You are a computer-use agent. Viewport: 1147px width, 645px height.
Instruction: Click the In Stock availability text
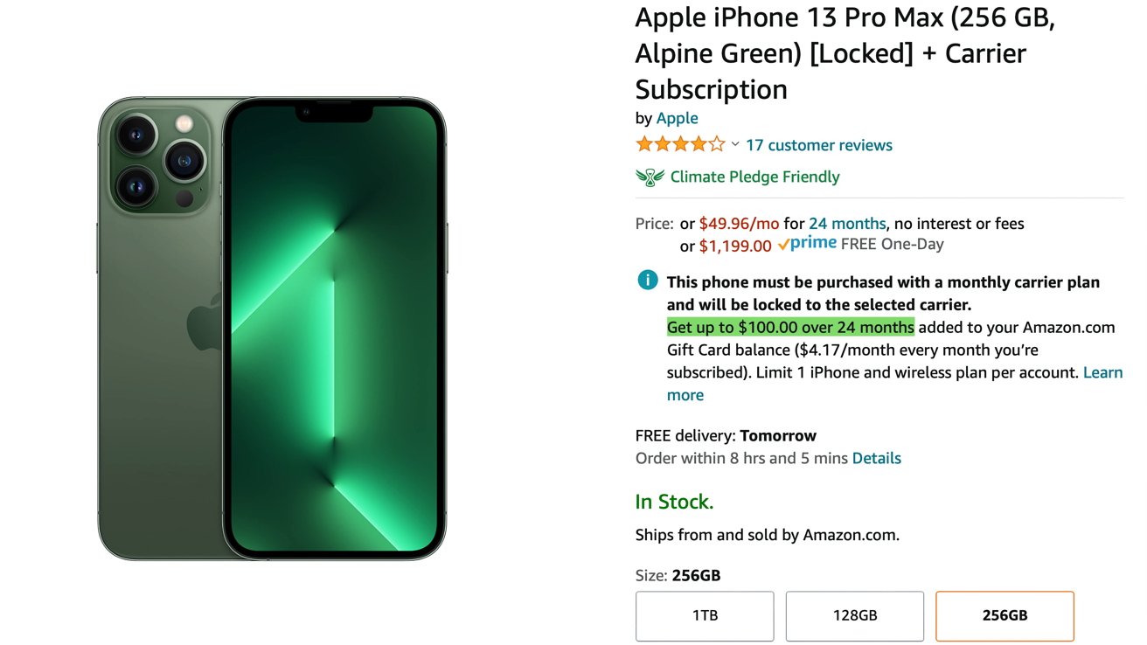[x=674, y=502]
